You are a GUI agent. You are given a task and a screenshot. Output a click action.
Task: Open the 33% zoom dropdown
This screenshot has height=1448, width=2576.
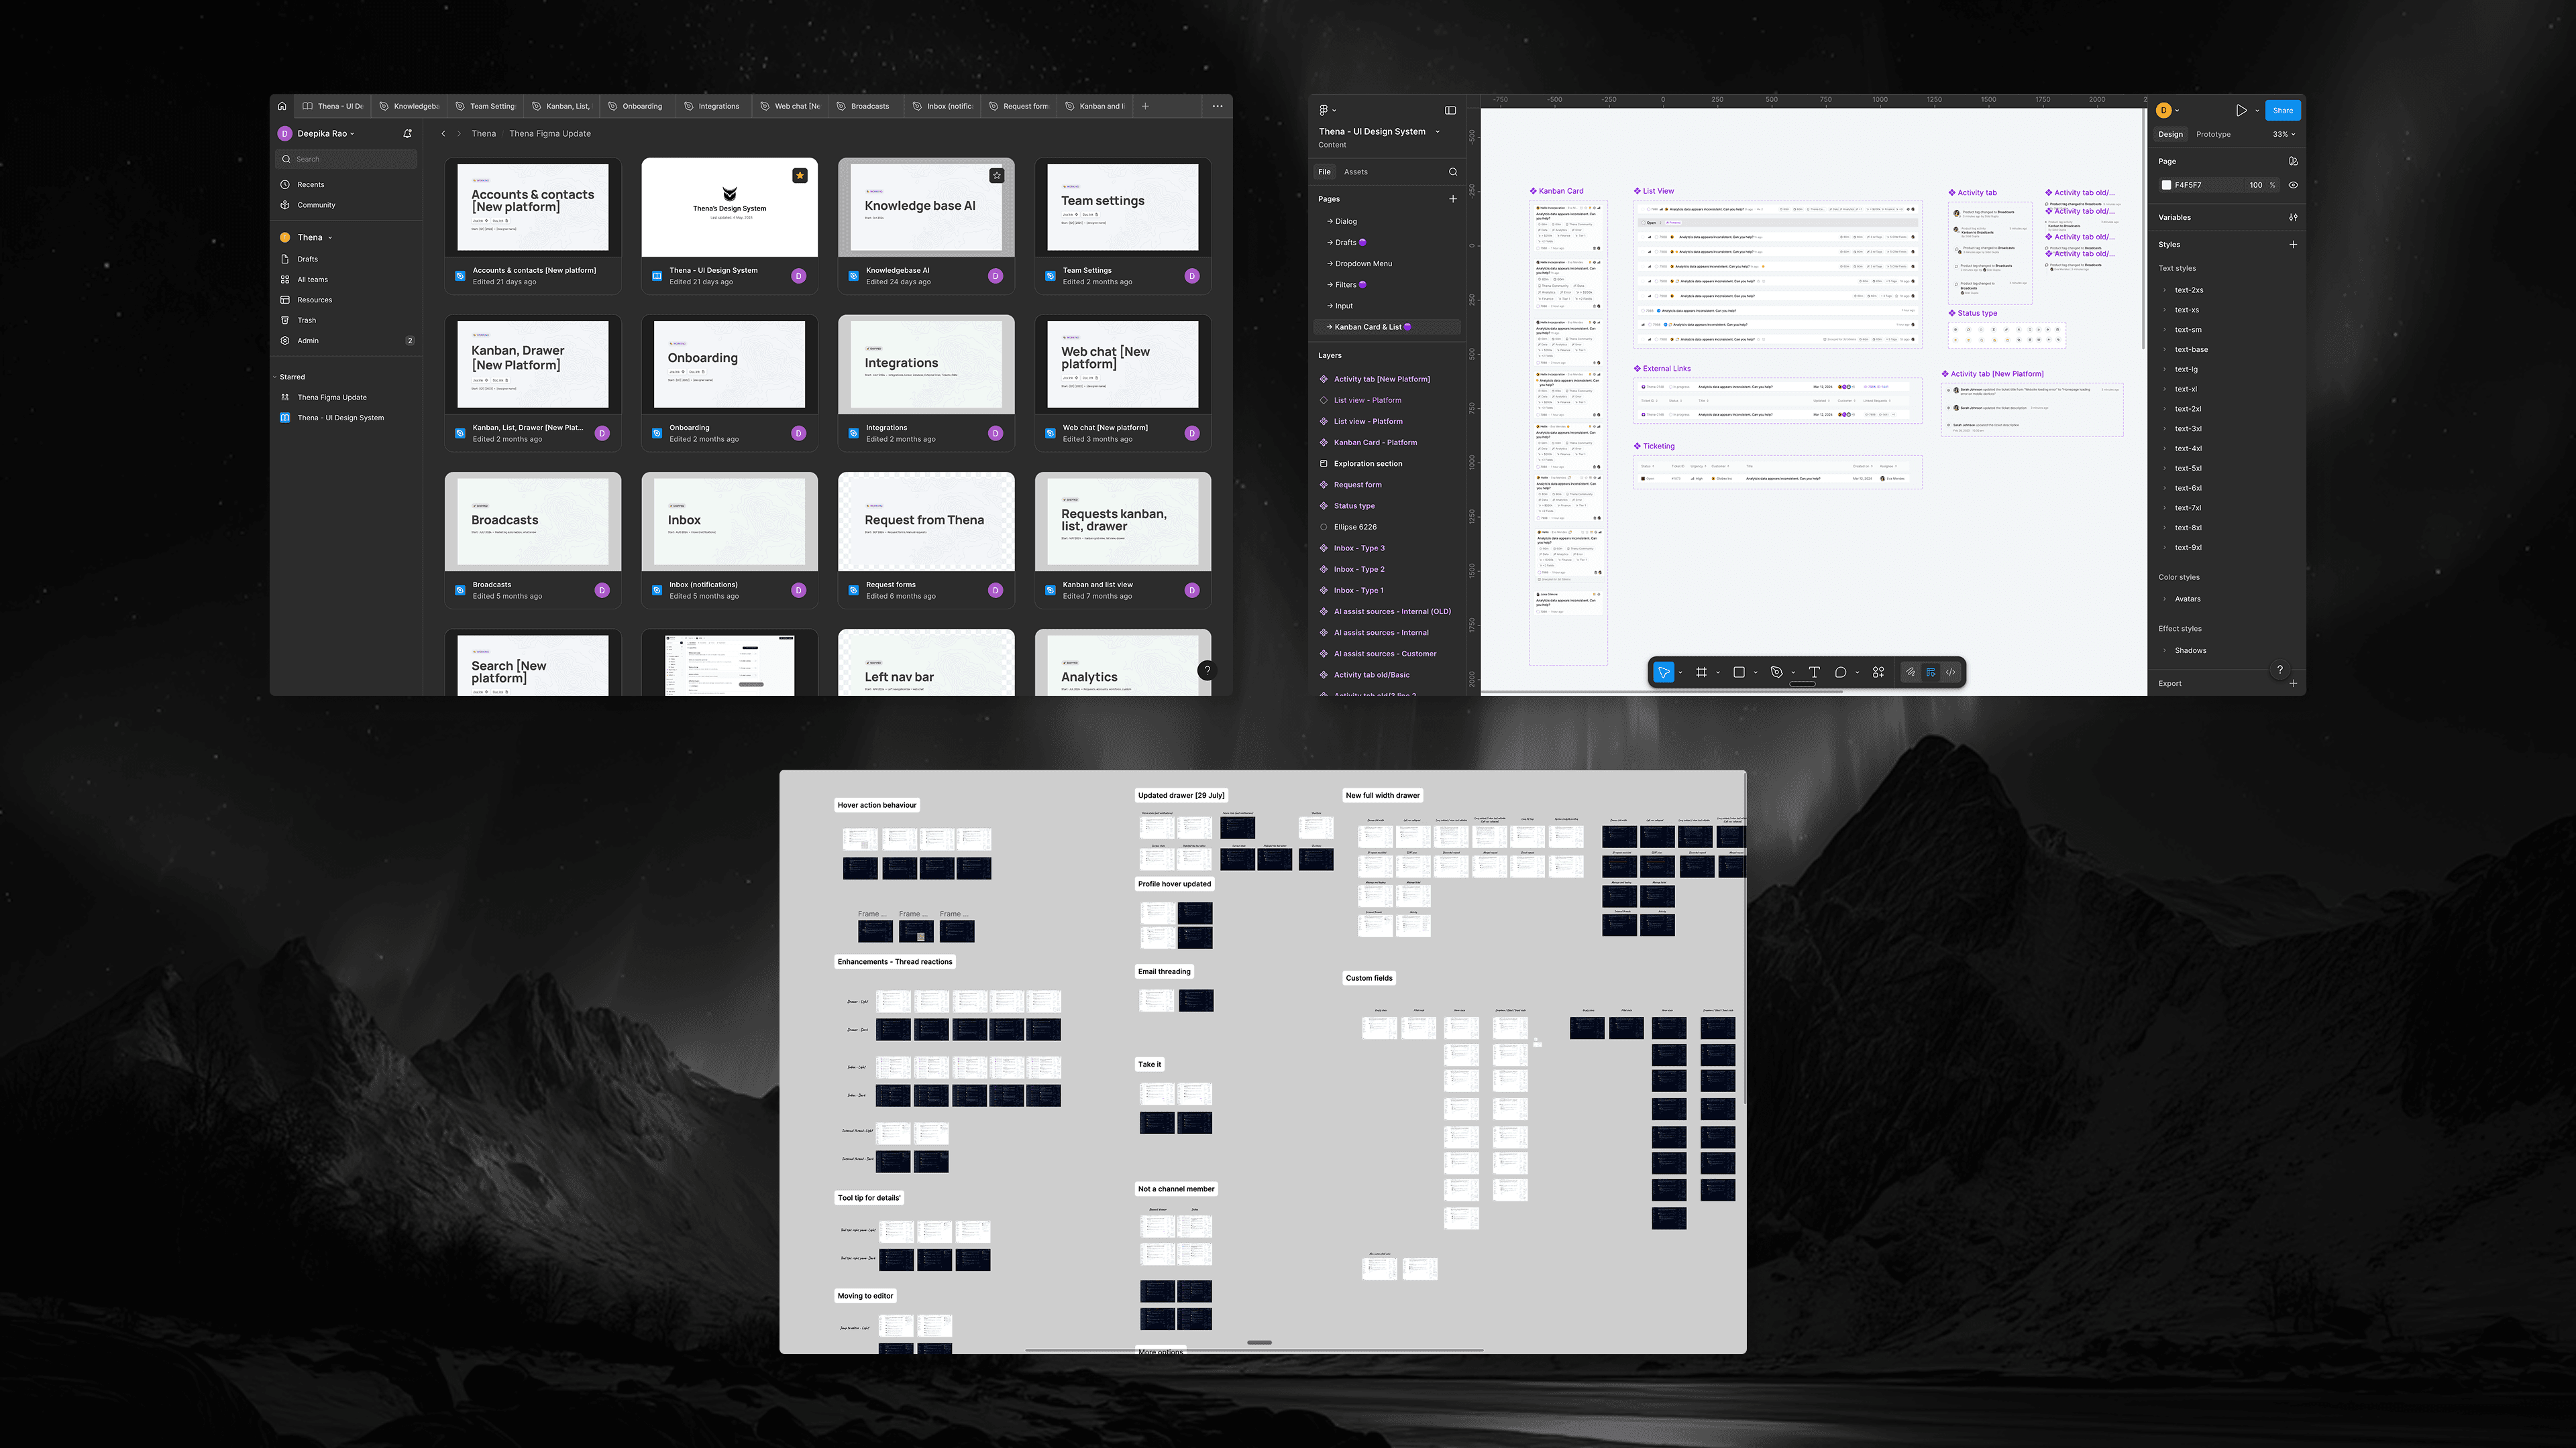pos(2284,134)
